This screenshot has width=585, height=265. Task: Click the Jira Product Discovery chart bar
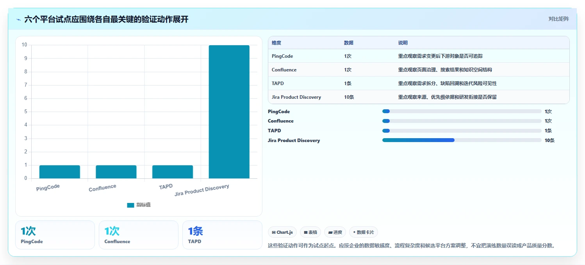tap(229, 112)
